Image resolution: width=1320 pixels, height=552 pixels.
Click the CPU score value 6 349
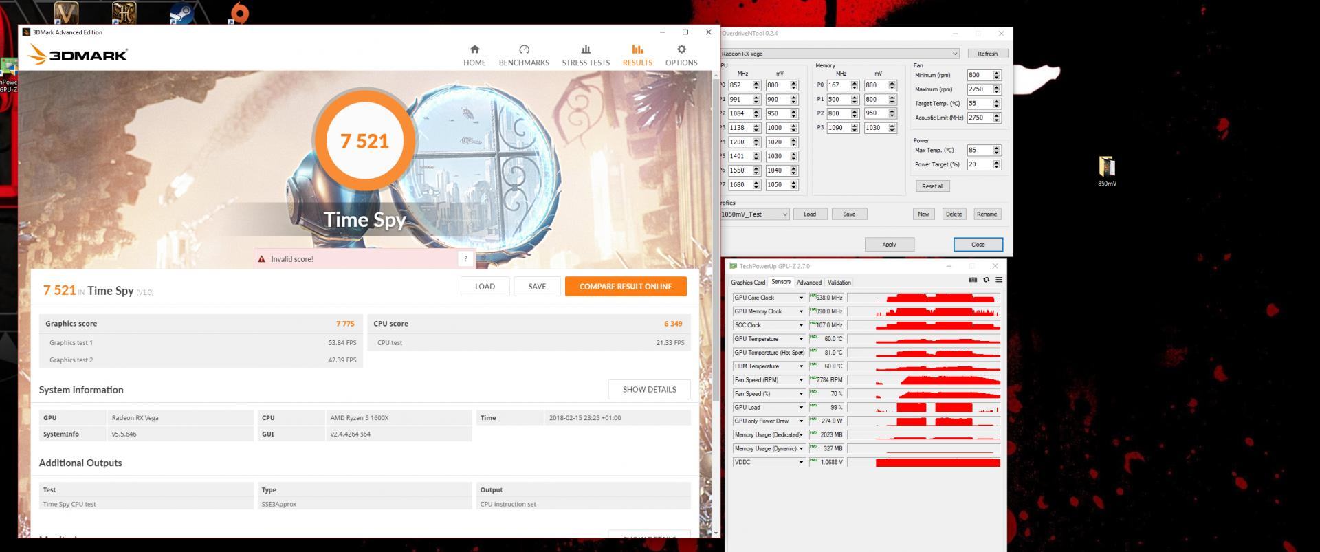click(x=673, y=324)
